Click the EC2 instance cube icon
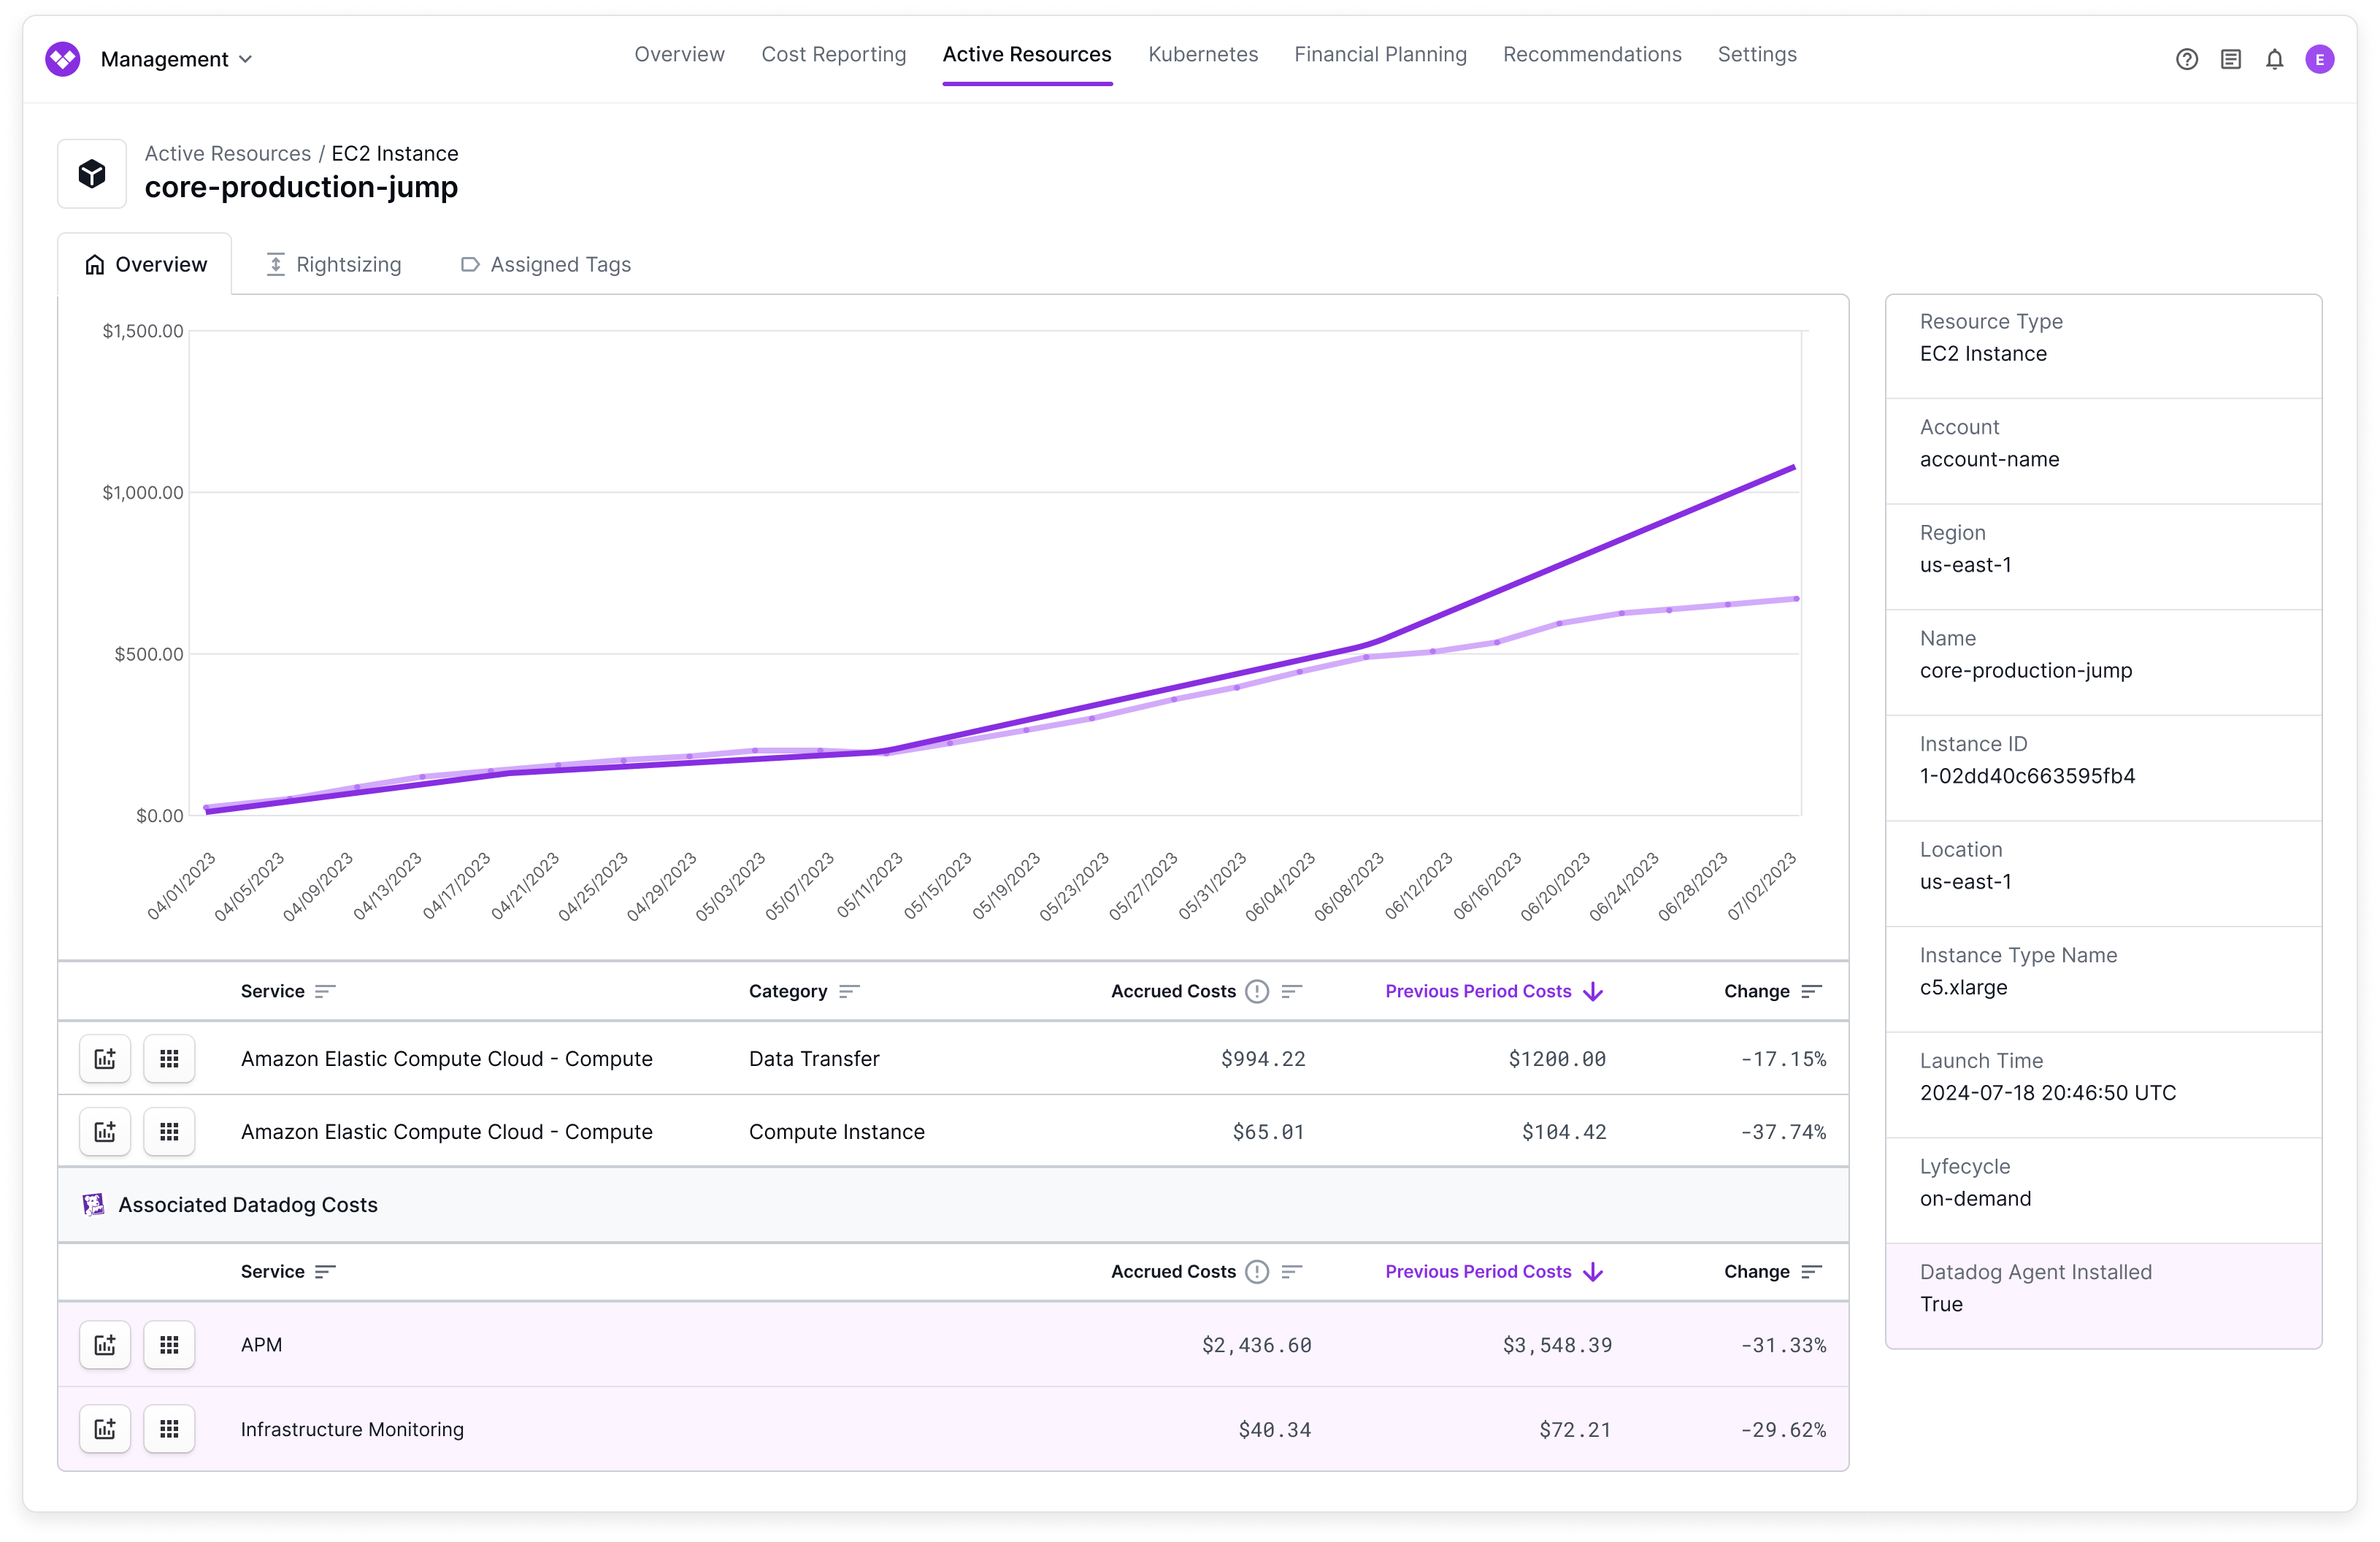The image size is (2380, 1542). 92,174
